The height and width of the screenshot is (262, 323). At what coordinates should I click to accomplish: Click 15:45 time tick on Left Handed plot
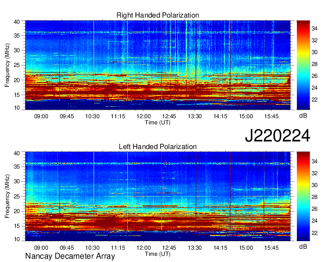272,248
